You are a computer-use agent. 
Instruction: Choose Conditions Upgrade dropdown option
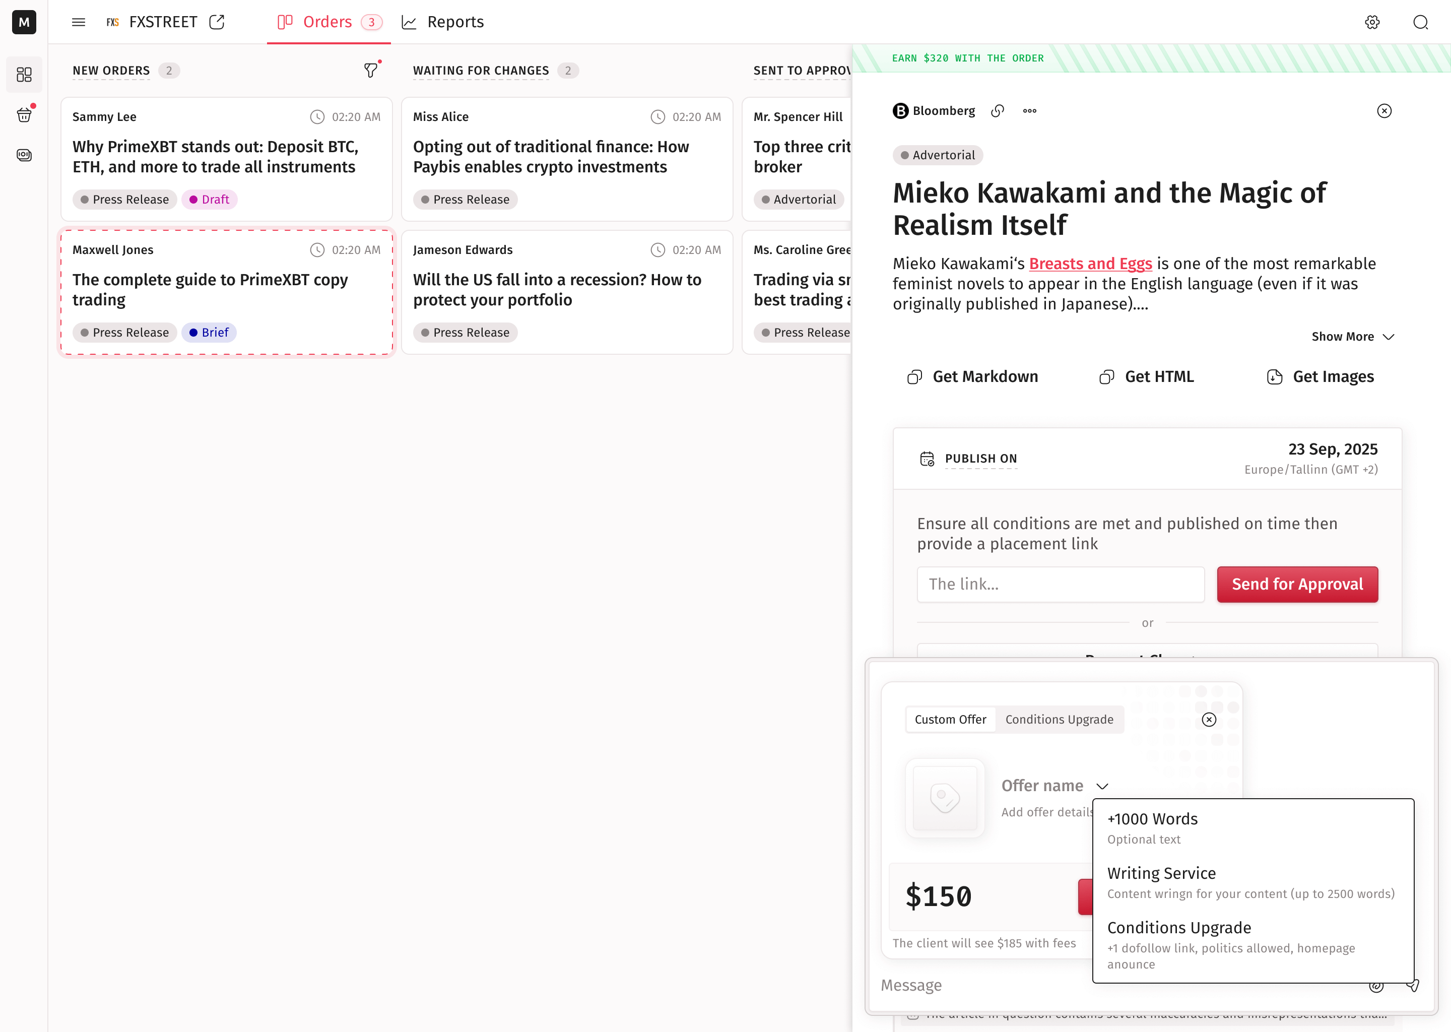(x=1253, y=945)
